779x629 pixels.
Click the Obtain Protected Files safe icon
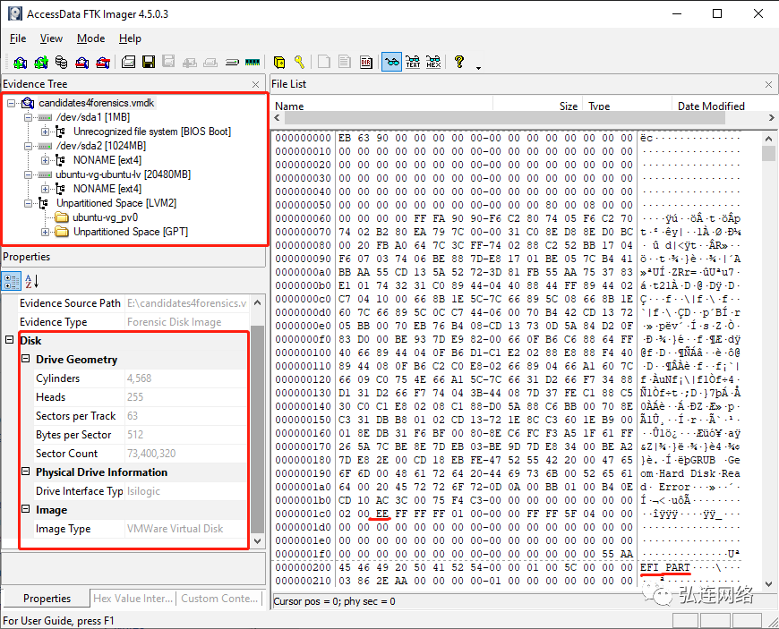[279, 62]
